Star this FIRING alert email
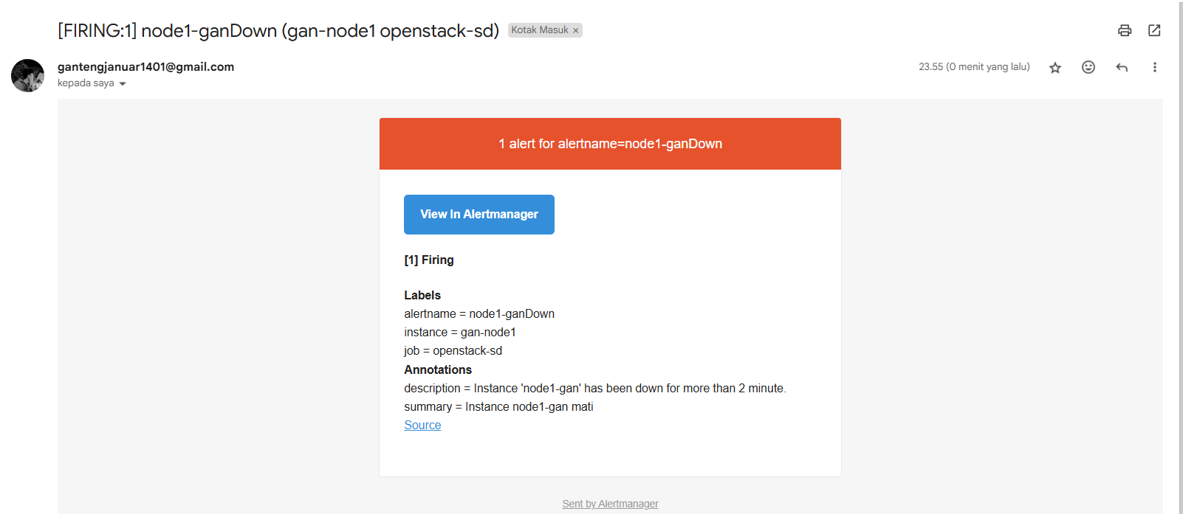Image resolution: width=1183 pixels, height=514 pixels. (1055, 68)
